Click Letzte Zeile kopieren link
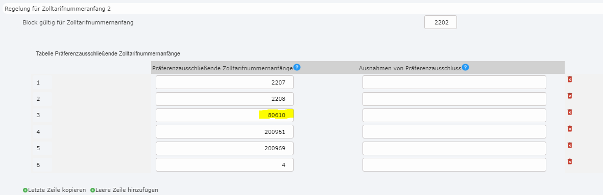The height and width of the screenshot is (195, 603). [x=57, y=190]
